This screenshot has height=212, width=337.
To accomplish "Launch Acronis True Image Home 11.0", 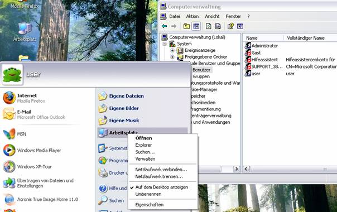I will point(41,199).
